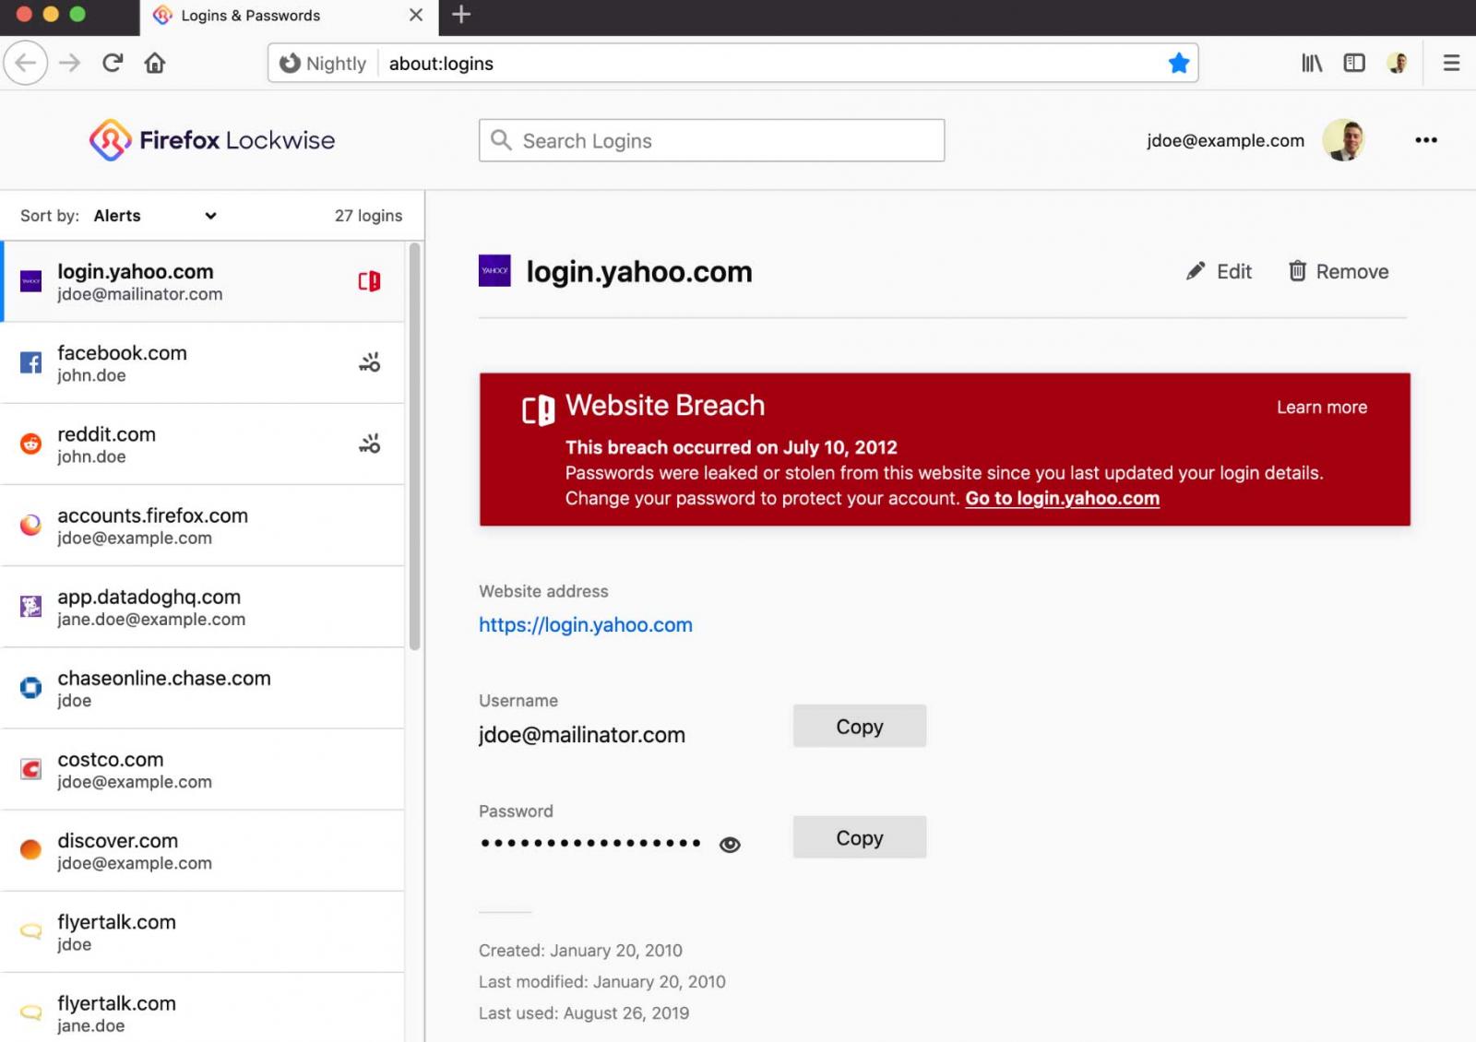This screenshot has width=1476, height=1042.
Task: Click vulnerable password icon on reddit.com row
Action: (369, 444)
